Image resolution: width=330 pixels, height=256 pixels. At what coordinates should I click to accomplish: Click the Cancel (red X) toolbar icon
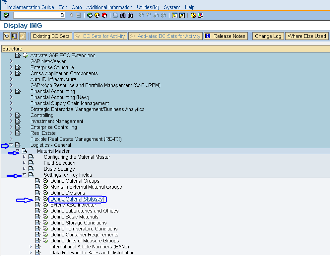coord(104,15)
